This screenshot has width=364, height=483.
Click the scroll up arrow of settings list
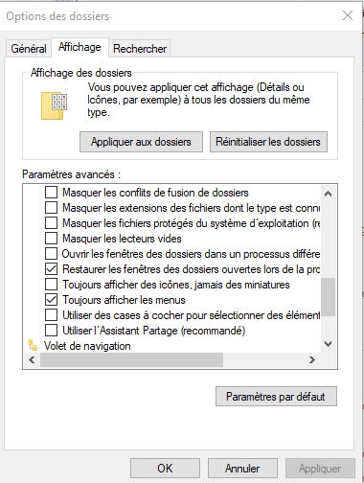(x=328, y=194)
